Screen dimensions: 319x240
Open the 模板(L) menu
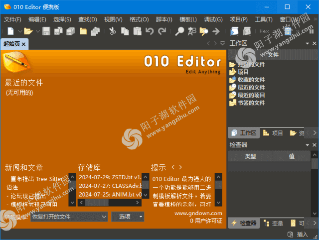pyautogui.click(x=188, y=19)
